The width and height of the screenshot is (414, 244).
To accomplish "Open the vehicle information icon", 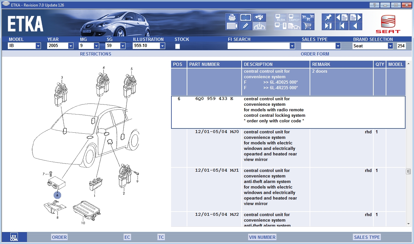I will tap(259, 26).
